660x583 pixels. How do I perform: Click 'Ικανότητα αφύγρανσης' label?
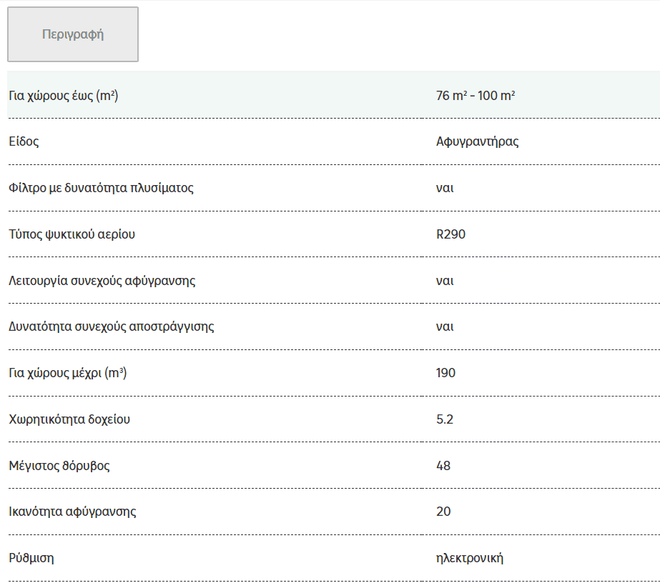tap(72, 512)
